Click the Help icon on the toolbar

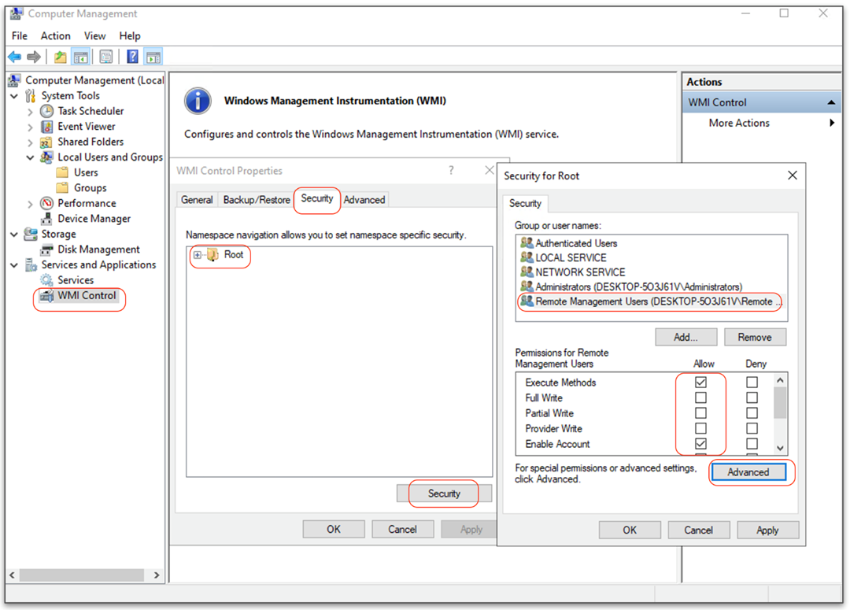[131, 56]
